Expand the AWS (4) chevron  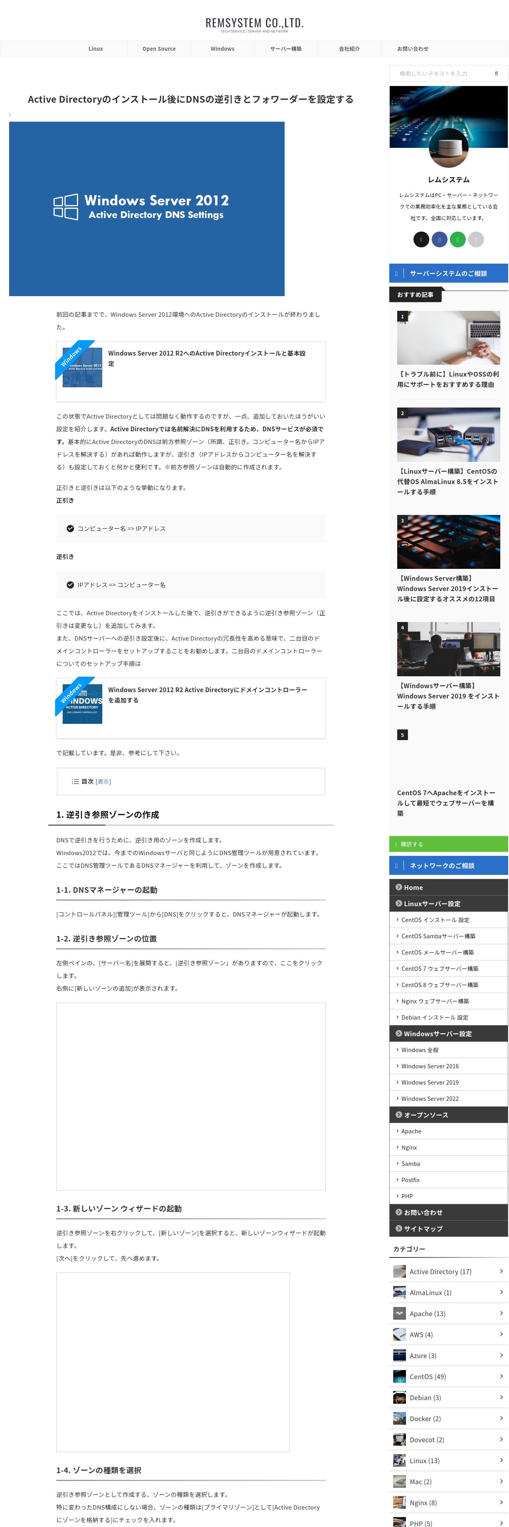click(x=501, y=1334)
